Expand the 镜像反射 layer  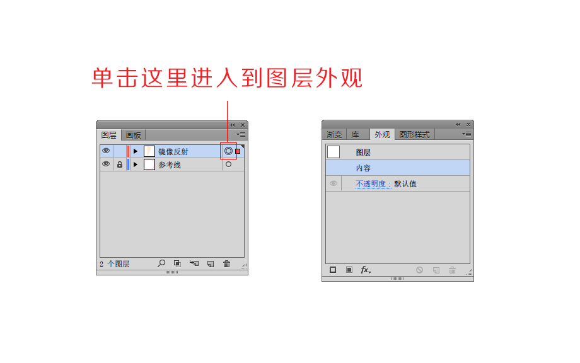pyautogui.click(x=136, y=151)
